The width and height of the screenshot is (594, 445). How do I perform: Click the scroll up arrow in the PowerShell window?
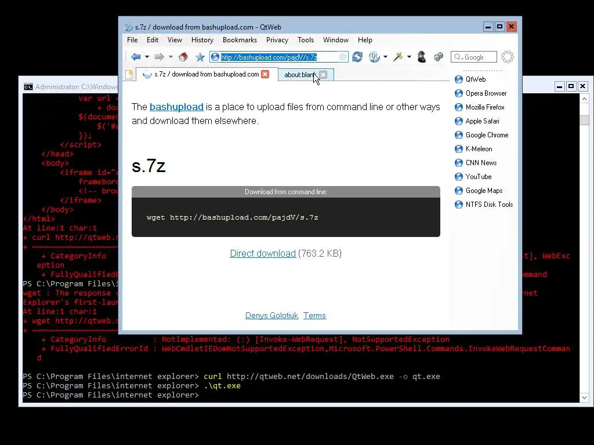pyautogui.click(x=584, y=99)
